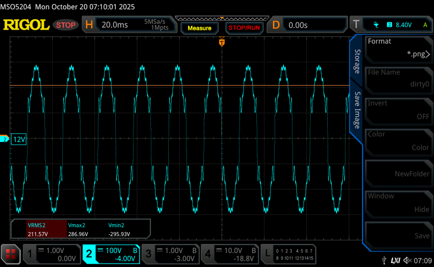434x267 pixels.
Task: Click the RIGOL logo
Action: (26, 25)
